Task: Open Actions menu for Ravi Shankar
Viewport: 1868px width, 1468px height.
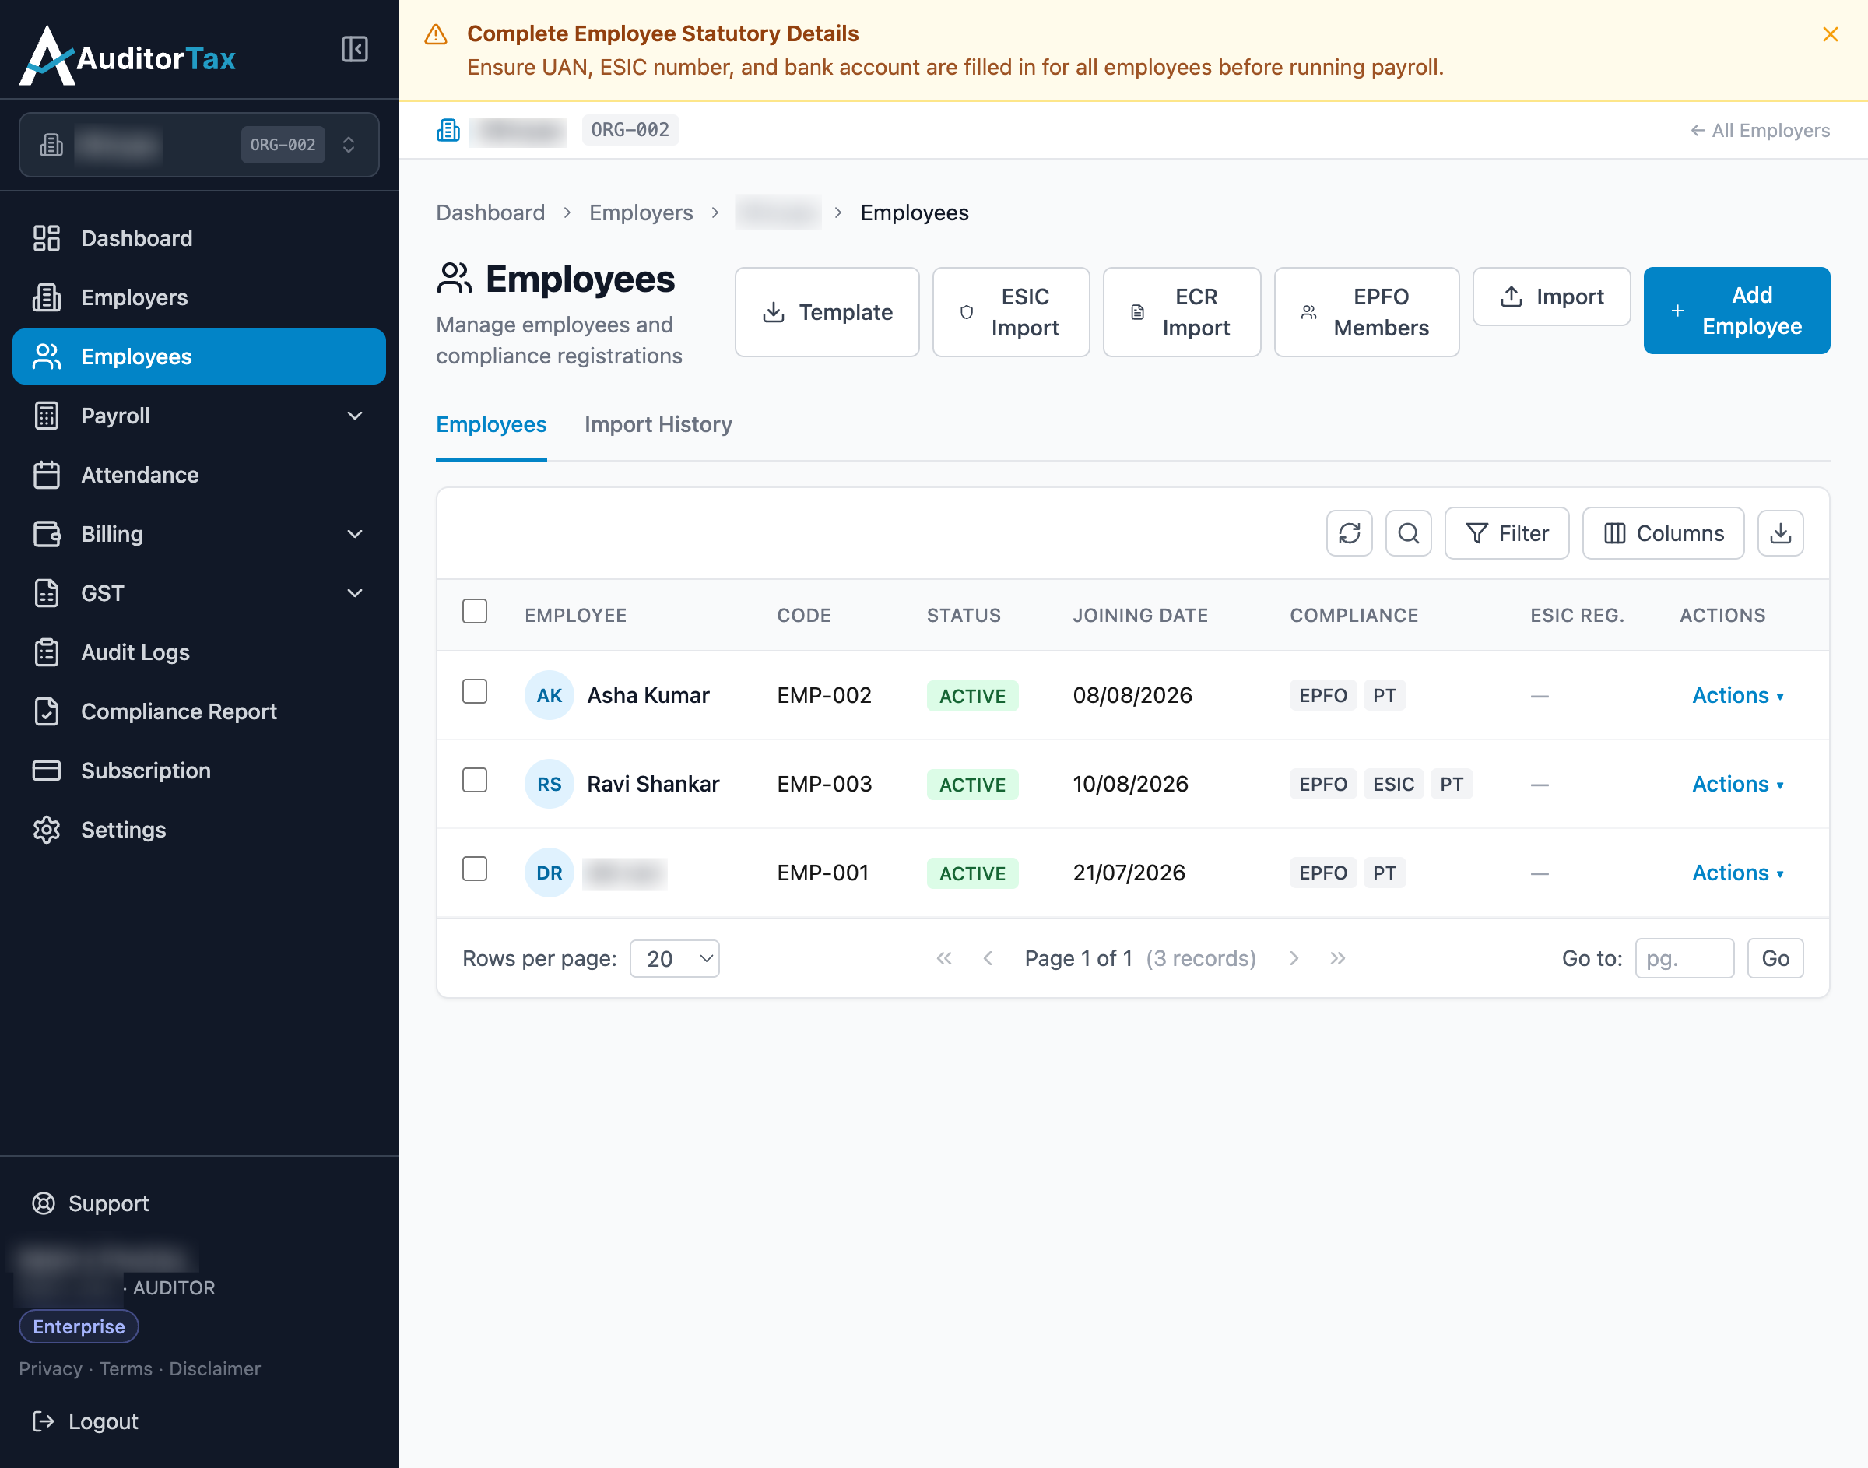Action: (1737, 784)
